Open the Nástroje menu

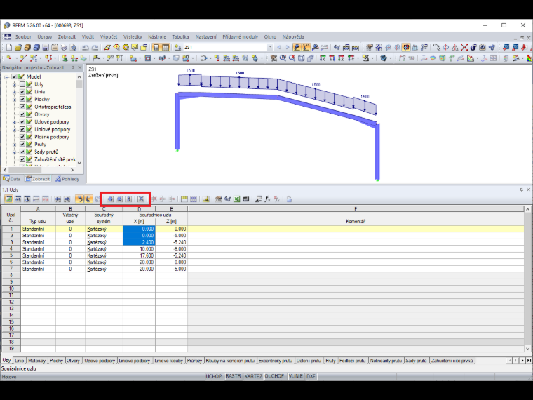point(156,36)
